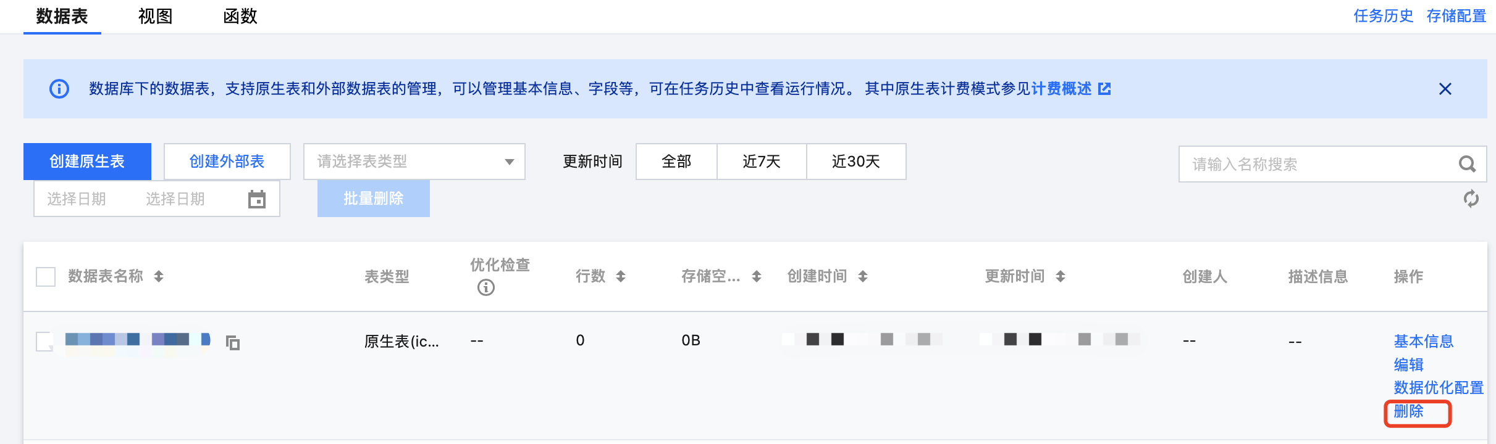Click the search magnifier icon
Viewport: 1496px width, 444px height.
pos(1467,164)
